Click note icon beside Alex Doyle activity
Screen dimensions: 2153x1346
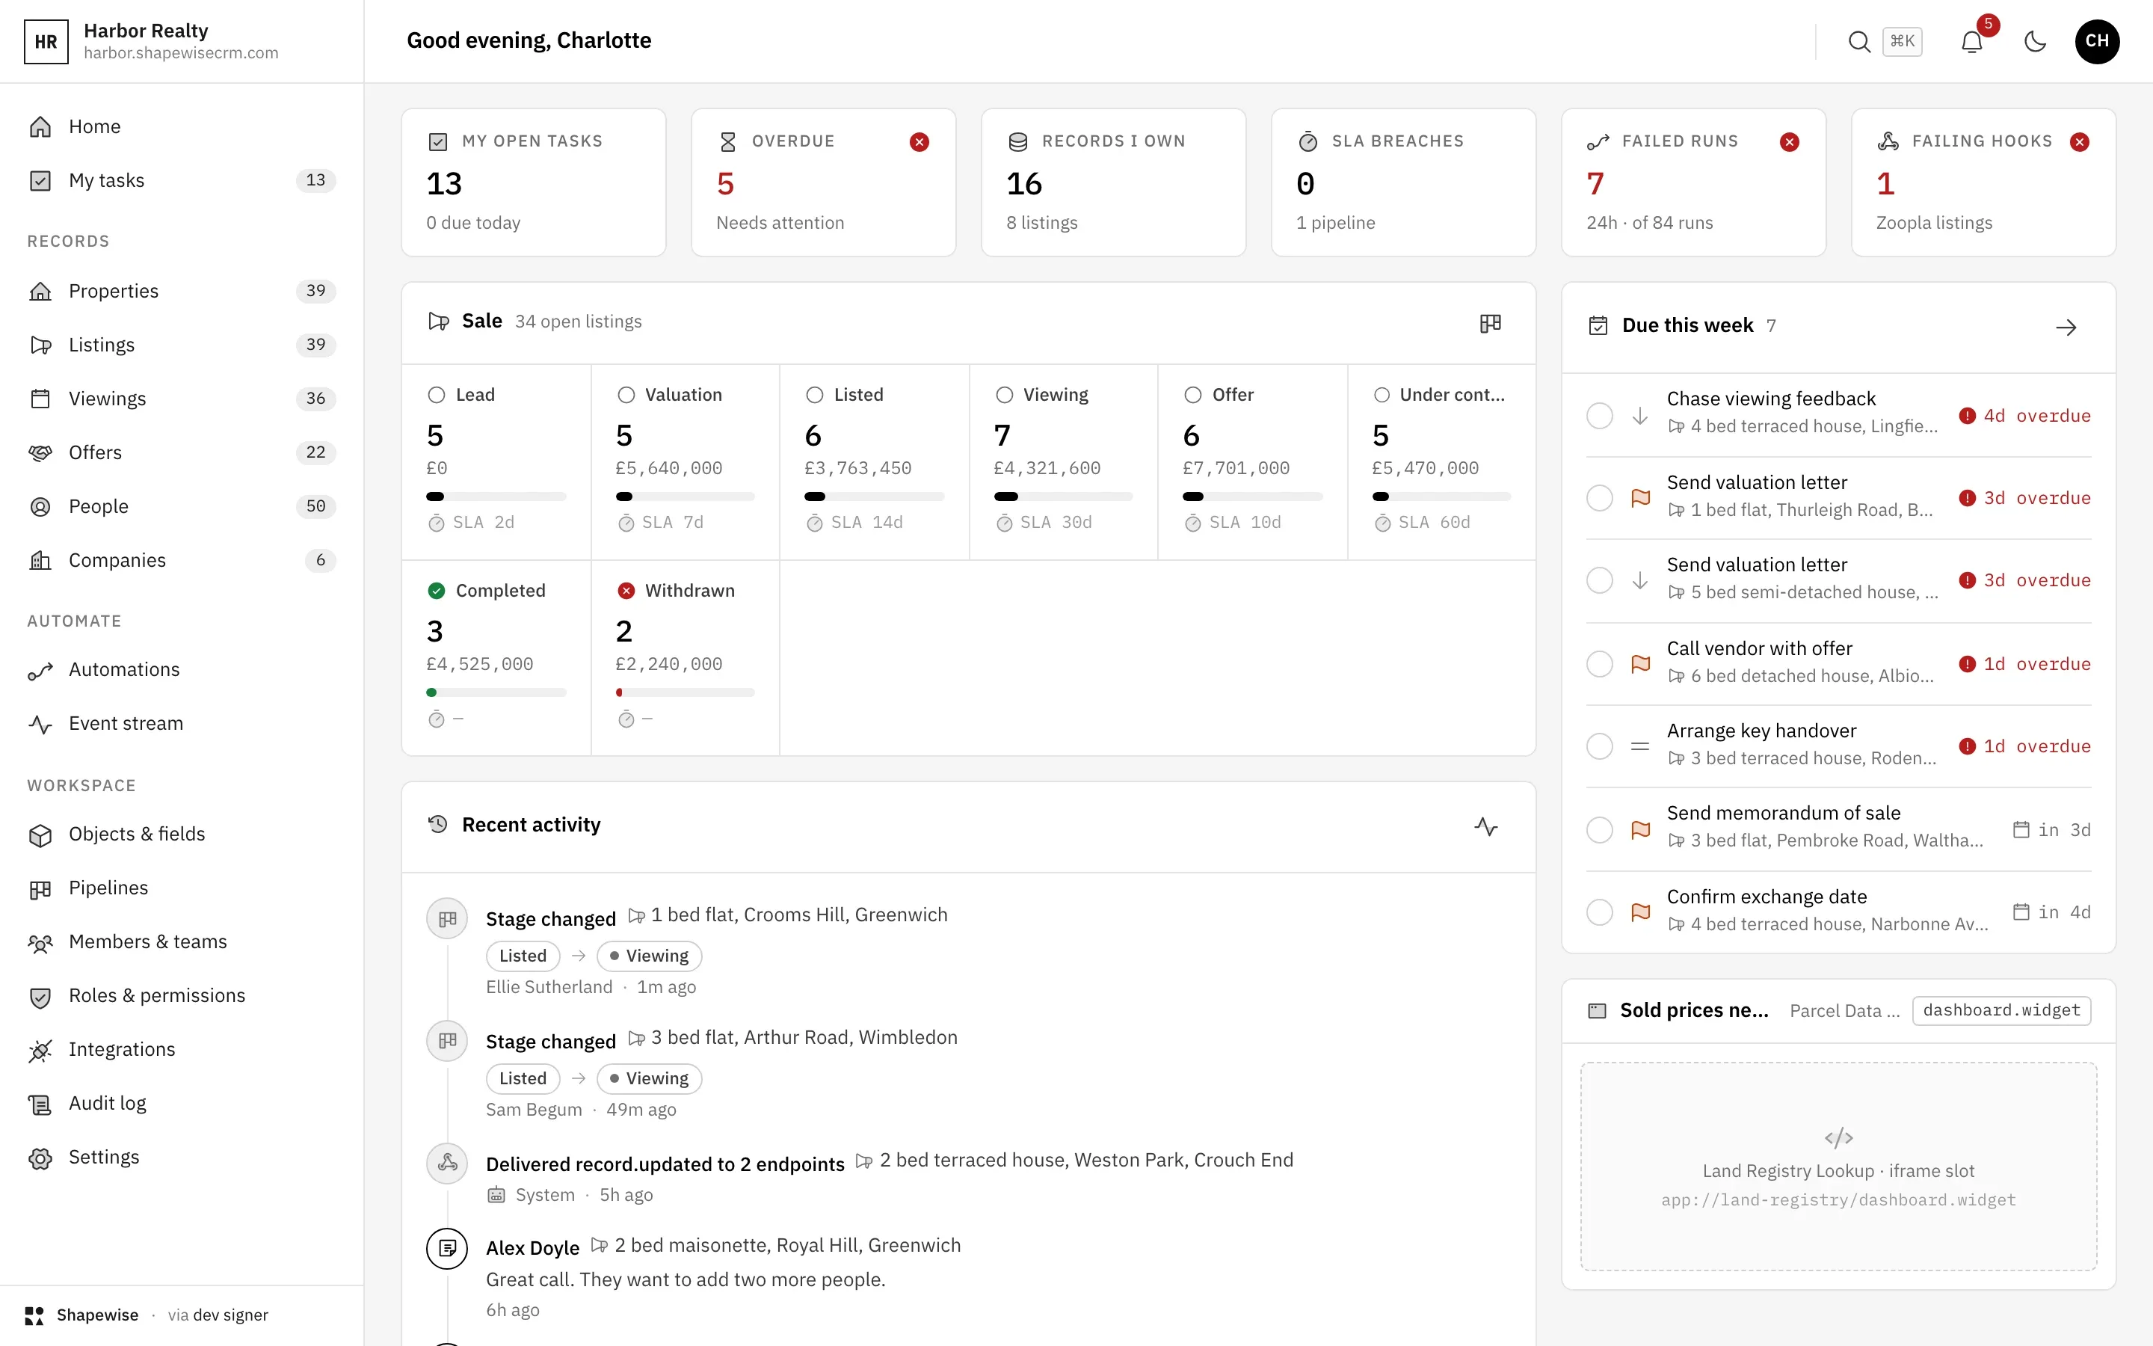coord(448,1248)
